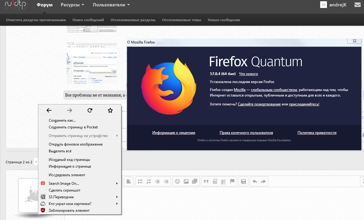
Task: Click the insert media film icon
Action: pyautogui.click(x=195, y=181)
